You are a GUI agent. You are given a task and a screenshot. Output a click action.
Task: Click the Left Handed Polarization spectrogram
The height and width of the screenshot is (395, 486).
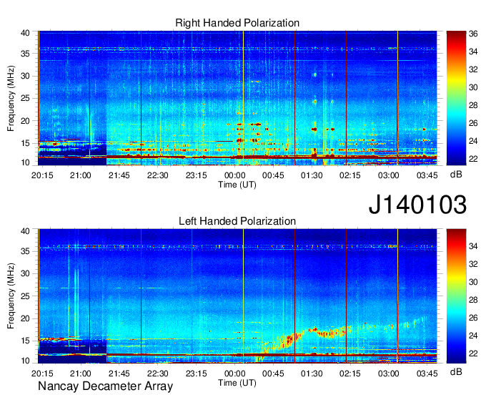point(237,296)
